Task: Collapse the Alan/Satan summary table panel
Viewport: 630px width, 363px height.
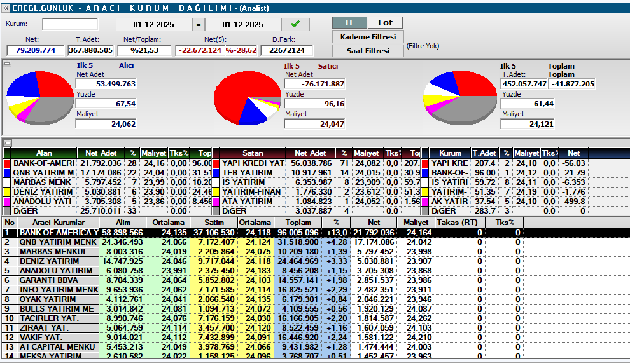Action: point(7,143)
